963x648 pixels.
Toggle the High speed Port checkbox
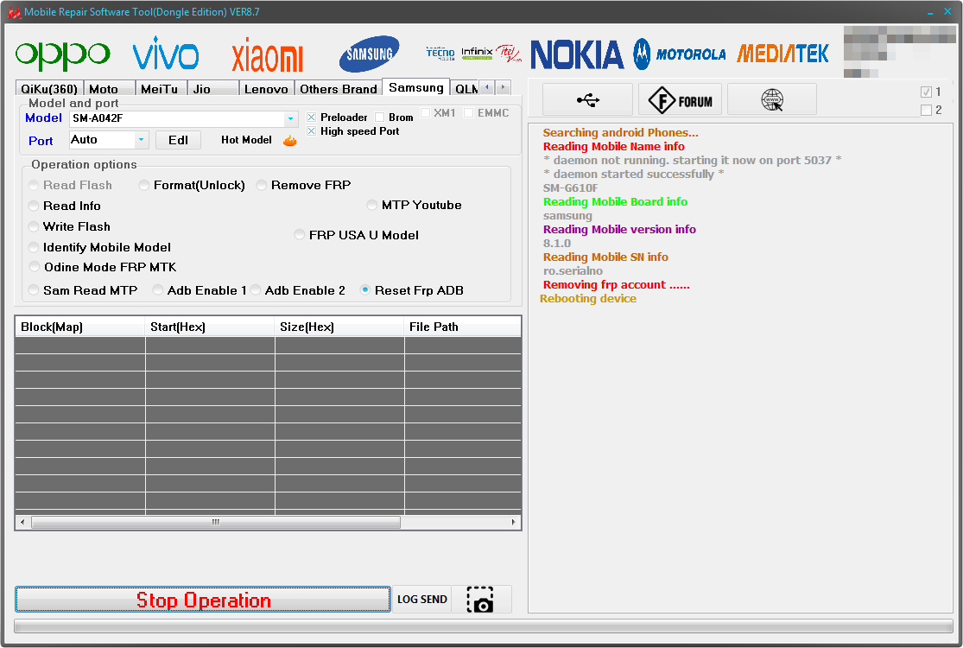312,130
